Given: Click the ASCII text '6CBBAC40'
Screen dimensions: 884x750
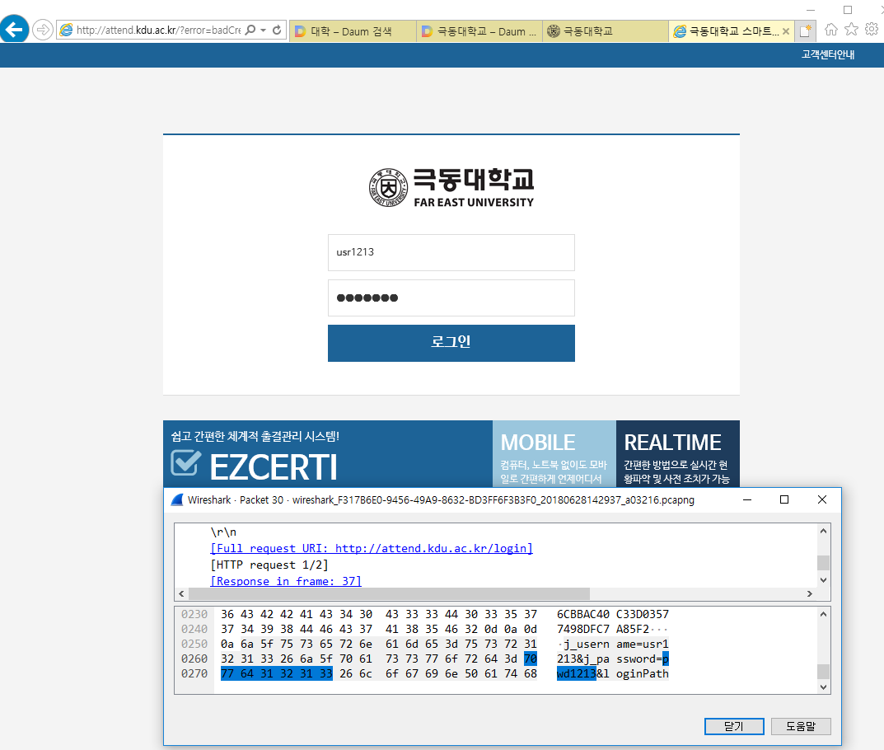Looking at the screenshot, I should pyautogui.click(x=583, y=614).
